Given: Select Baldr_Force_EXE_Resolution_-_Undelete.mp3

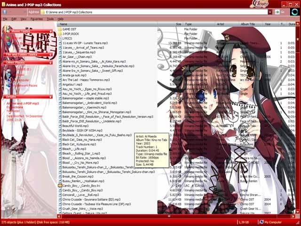Looking at the screenshot, I should pyautogui.click(x=92, y=121).
